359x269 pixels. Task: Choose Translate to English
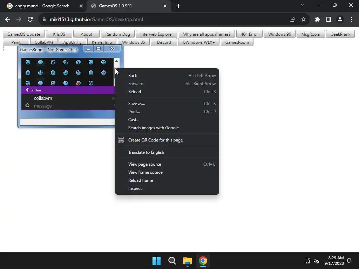point(167,152)
